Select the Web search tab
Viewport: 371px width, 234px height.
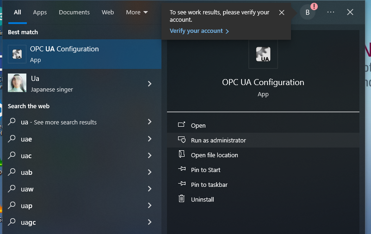(x=108, y=12)
